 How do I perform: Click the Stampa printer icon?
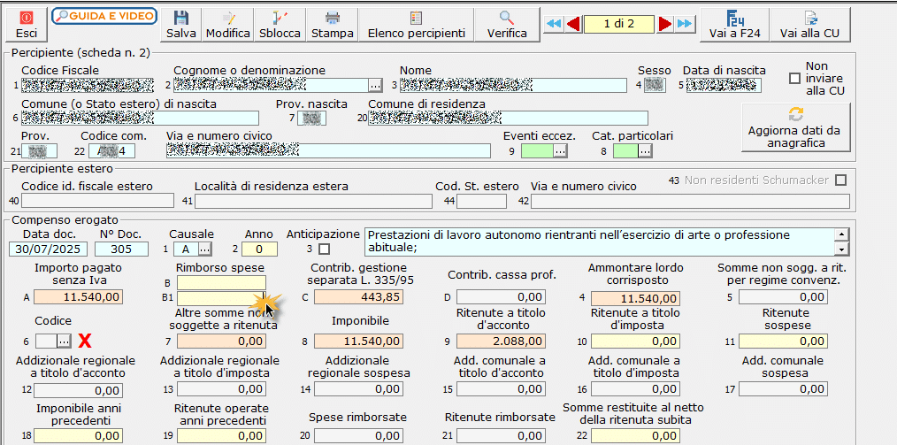(x=333, y=18)
